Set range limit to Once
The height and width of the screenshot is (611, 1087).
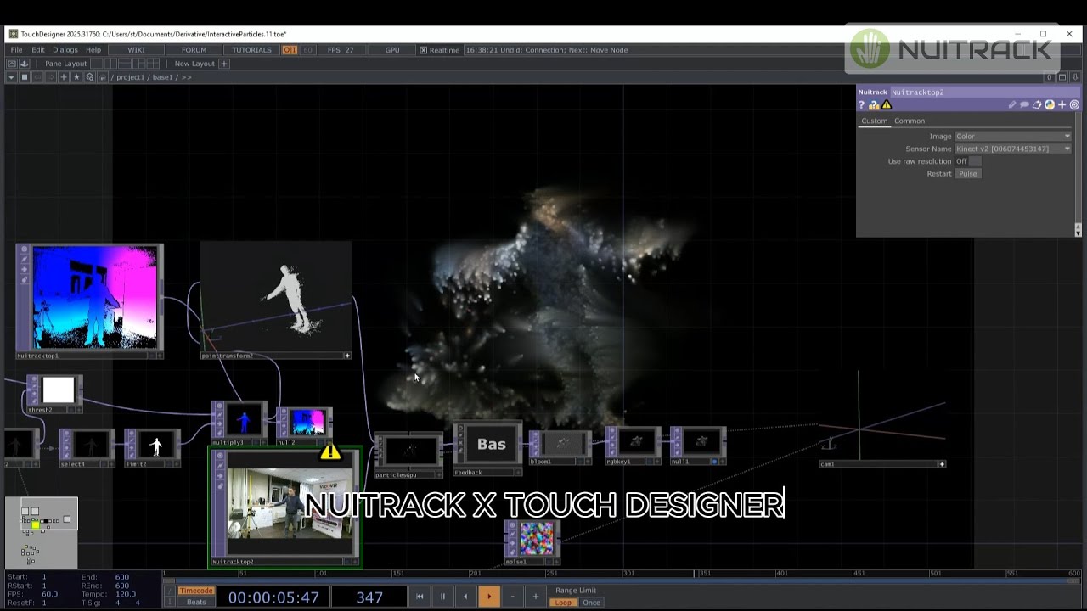coord(591,603)
